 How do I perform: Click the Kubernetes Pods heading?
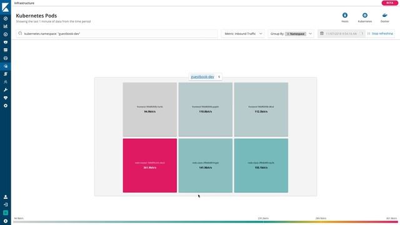[36, 16]
